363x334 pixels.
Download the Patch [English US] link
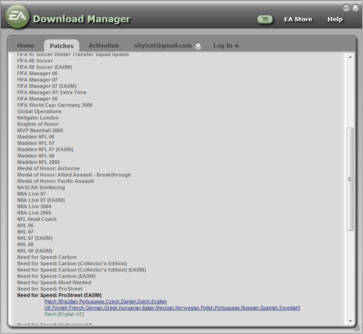pyautogui.click(x=64, y=314)
